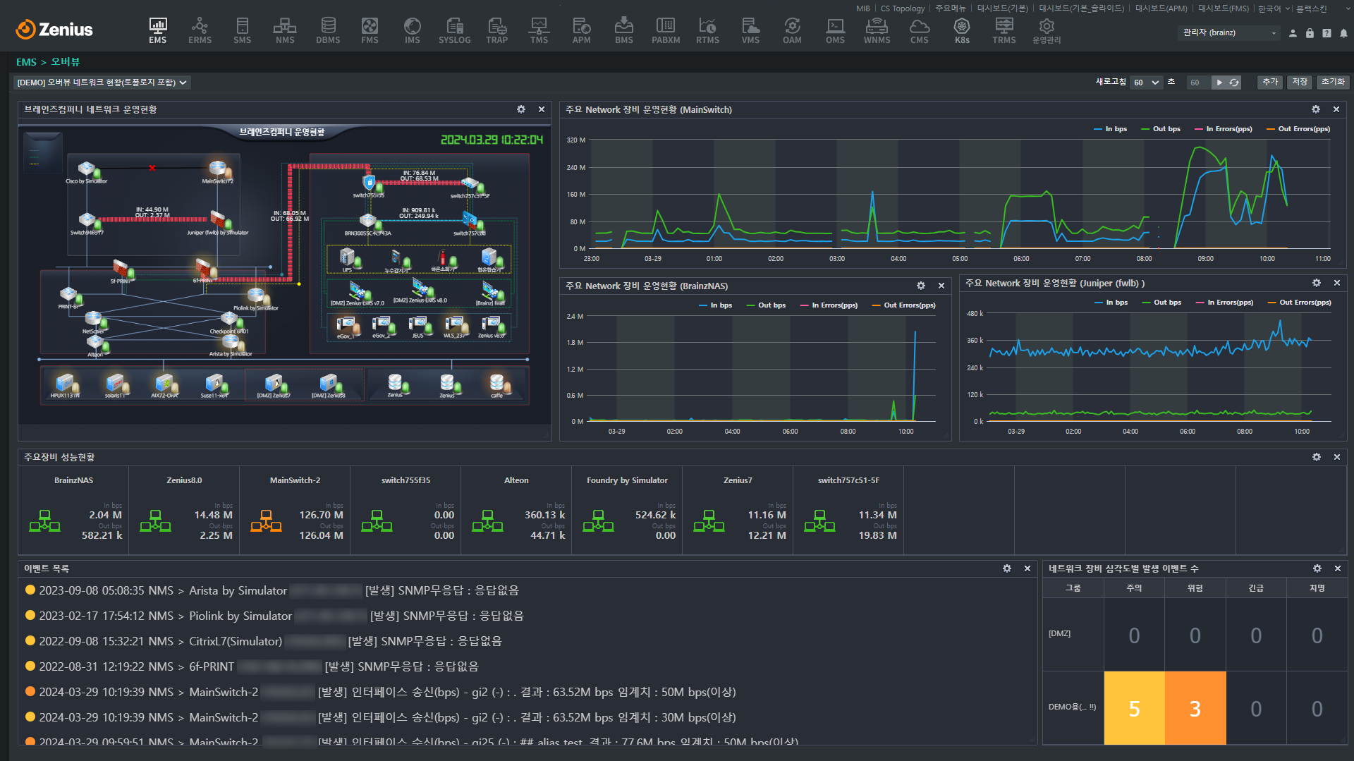This screenshot has width=1354, height=761.
Task: Open the help question mark icon
Action: (1326, 33)
